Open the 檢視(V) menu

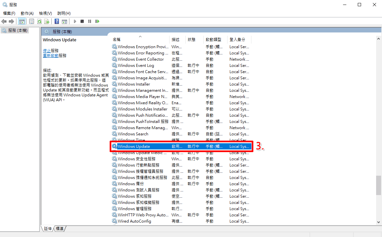[45, 13]
